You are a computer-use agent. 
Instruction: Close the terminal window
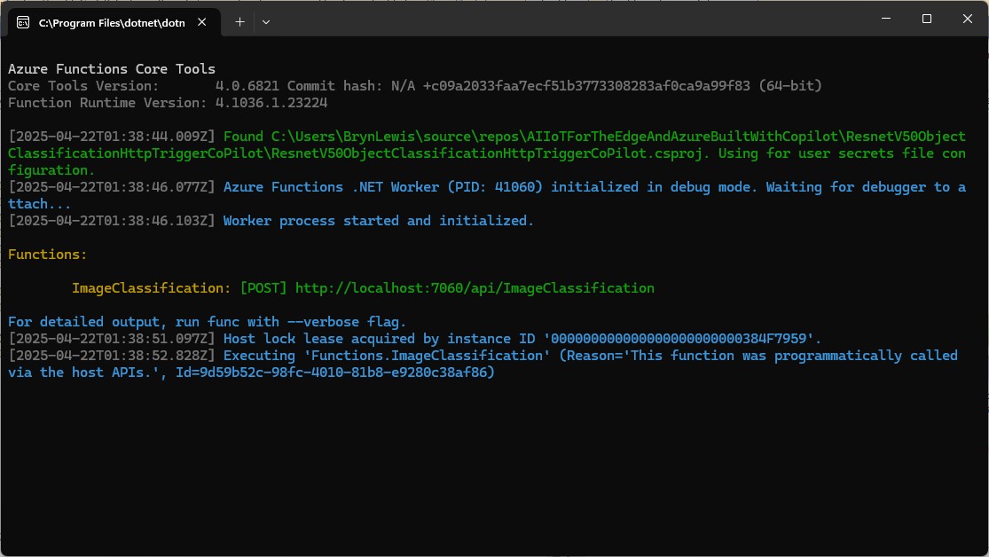967,19
